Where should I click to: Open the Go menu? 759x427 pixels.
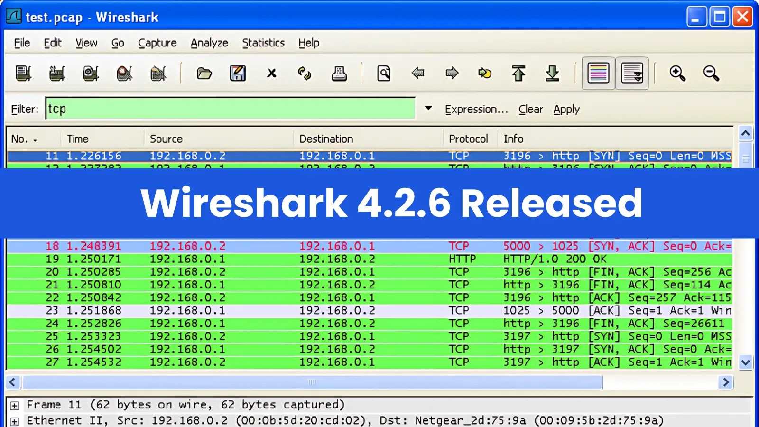pos(118,43)
